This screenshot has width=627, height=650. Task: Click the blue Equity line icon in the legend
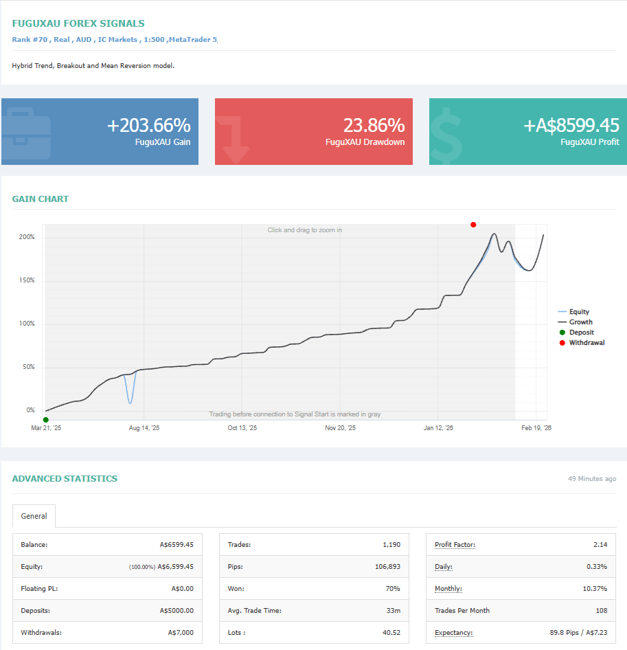point(562,311)
